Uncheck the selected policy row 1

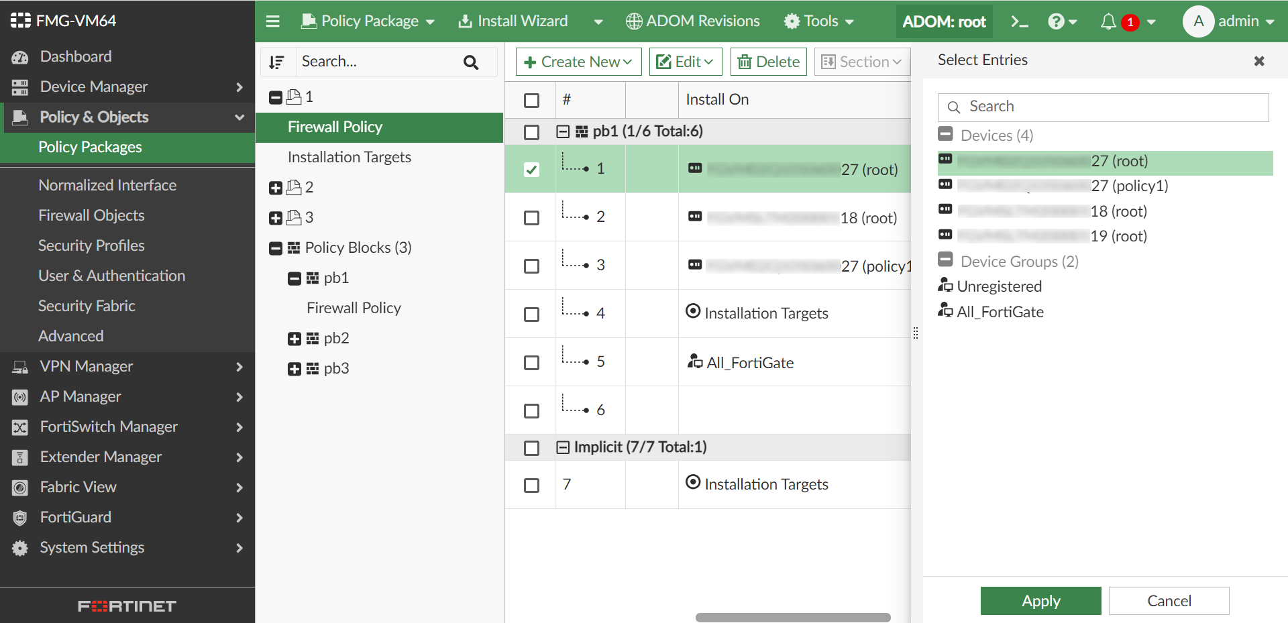pyautogui.click(x=531, y=169)
